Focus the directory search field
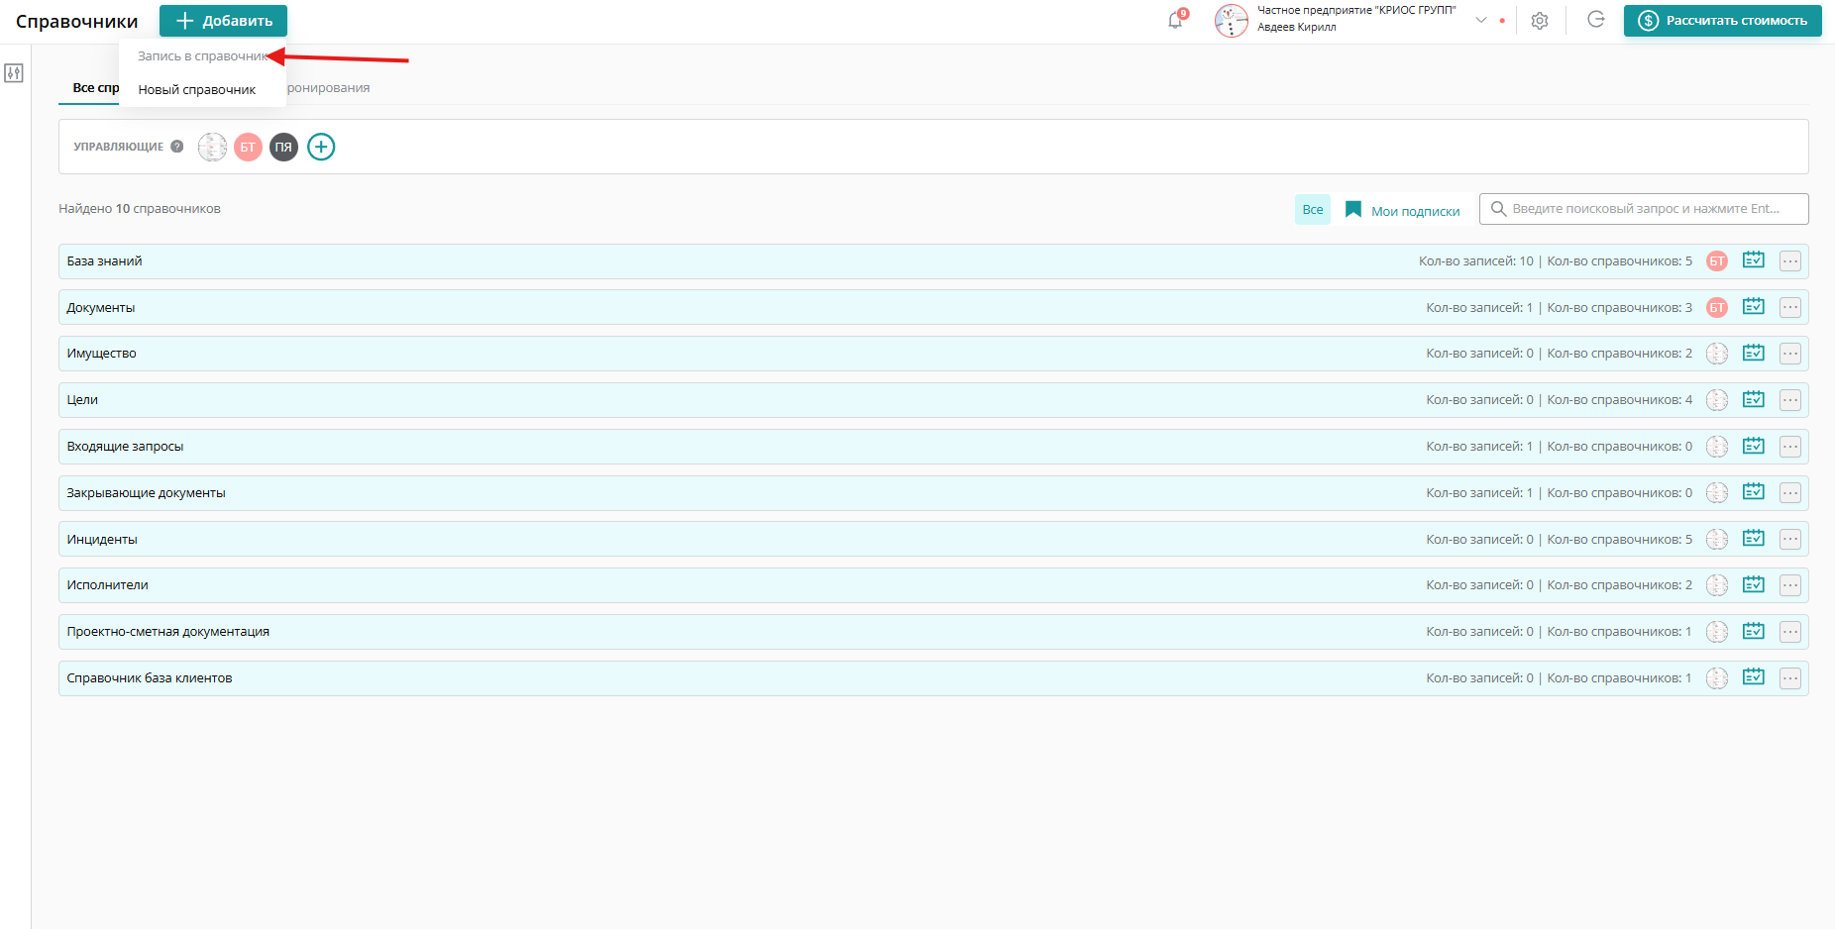Viewport: 1835px width, 929px height. [1644, 209]
